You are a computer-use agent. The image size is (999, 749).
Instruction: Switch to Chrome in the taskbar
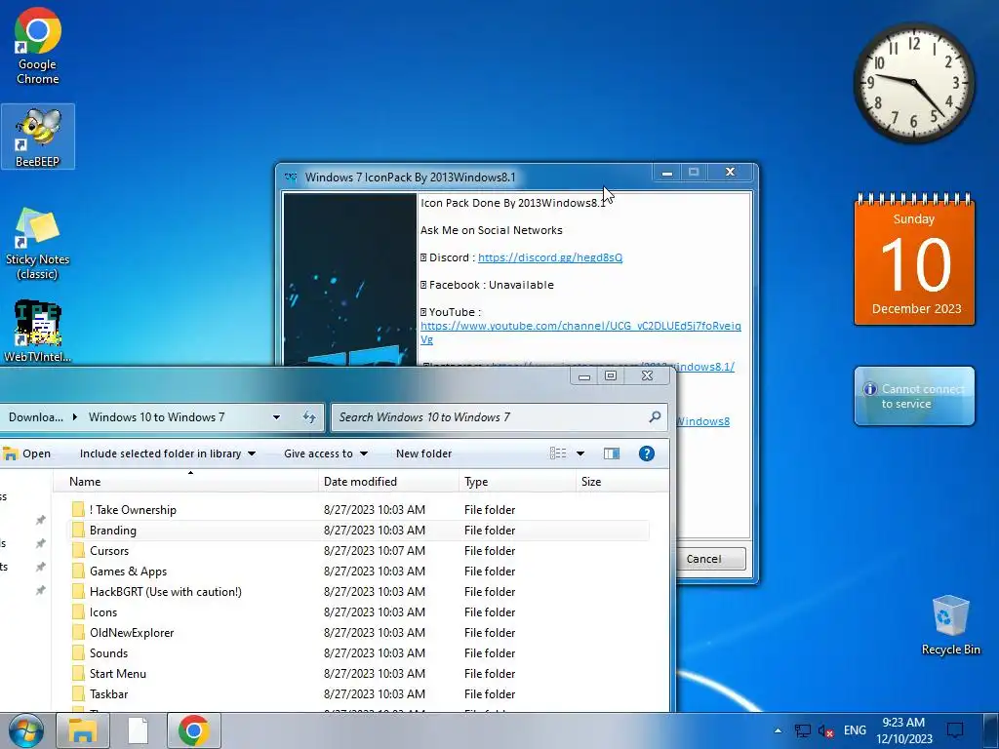pos(194,730)
